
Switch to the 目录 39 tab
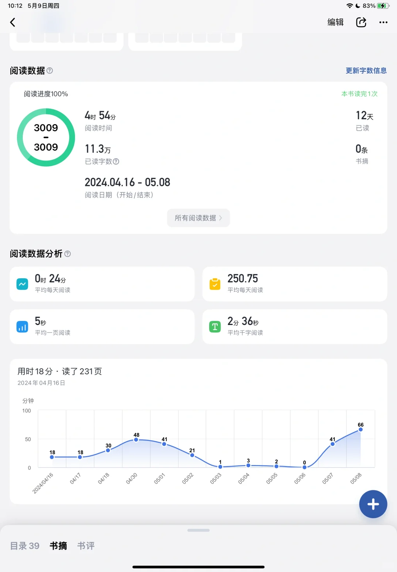click(x=25, y=546)
